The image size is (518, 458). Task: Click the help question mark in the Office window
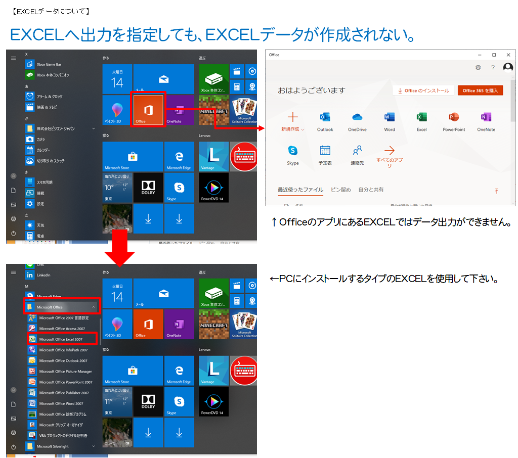point(493,67)
